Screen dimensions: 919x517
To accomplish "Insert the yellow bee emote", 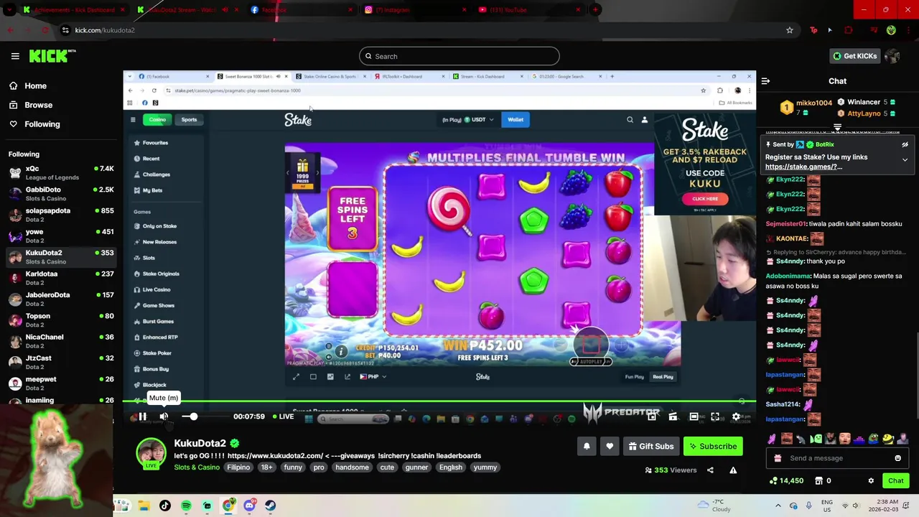I will [888, 439].
